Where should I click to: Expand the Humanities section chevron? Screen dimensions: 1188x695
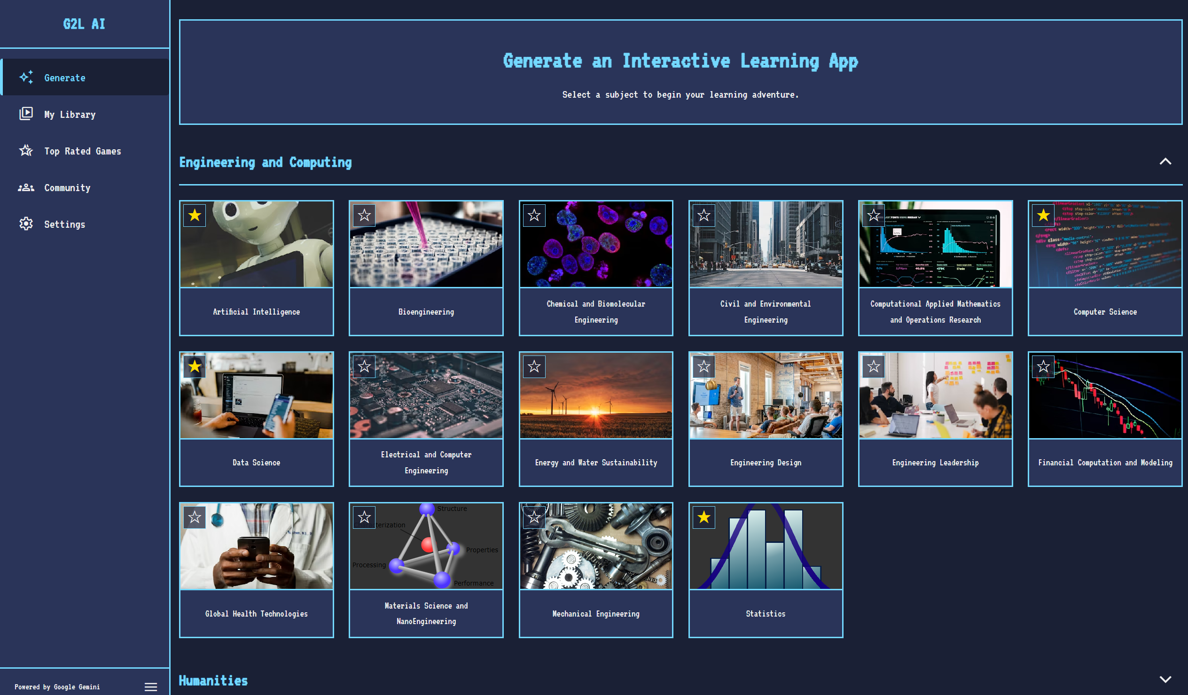pyautogui.click(x=1165, y=679)
